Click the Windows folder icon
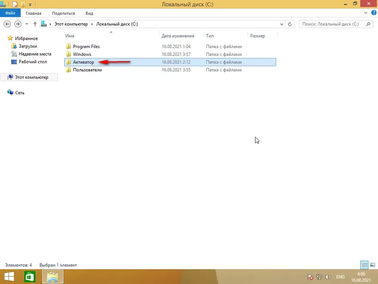378x284 pixels. pyautogui.click(x=68, y=54)
